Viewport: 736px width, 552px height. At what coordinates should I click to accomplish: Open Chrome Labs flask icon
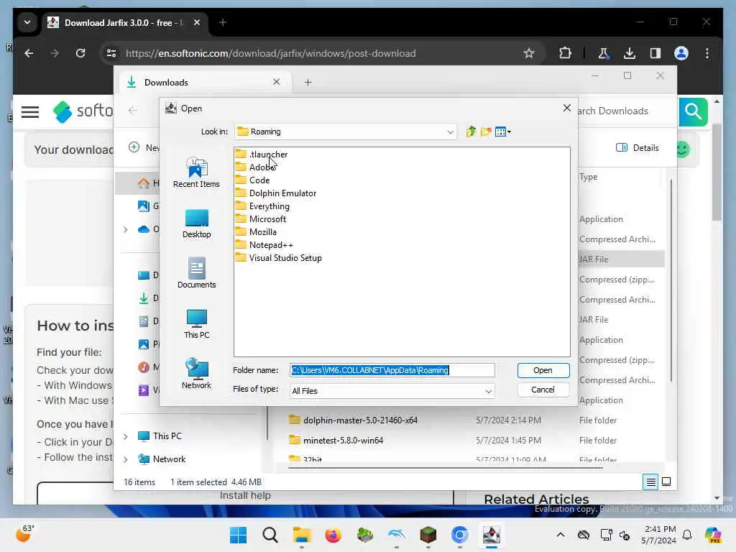point(603,53)
